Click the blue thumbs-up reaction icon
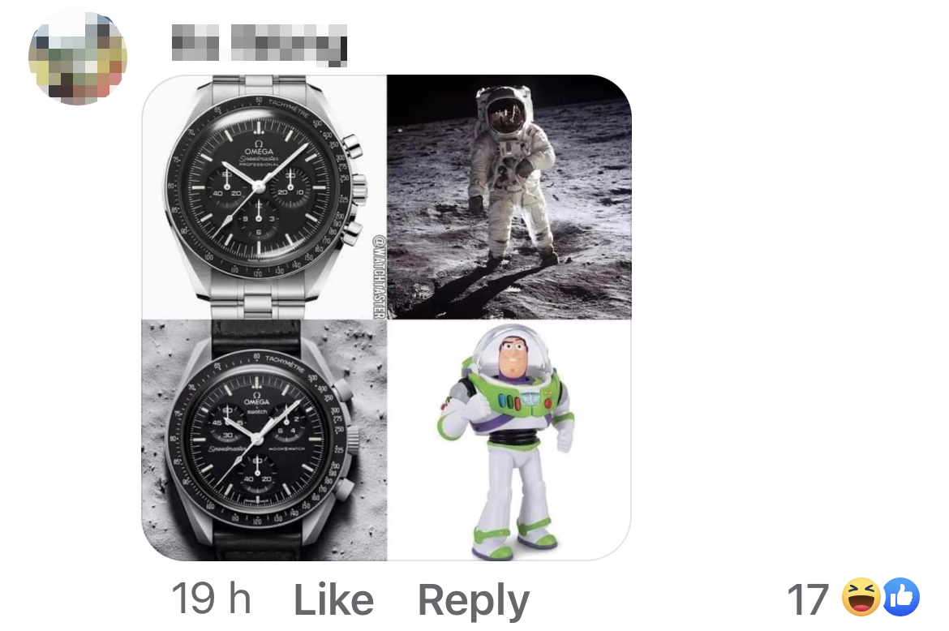Viewport: 949px width, 631px height. click(901, 598)
